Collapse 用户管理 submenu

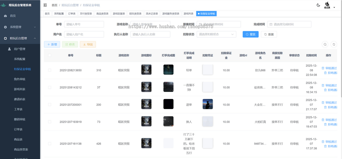click(20, 49)
